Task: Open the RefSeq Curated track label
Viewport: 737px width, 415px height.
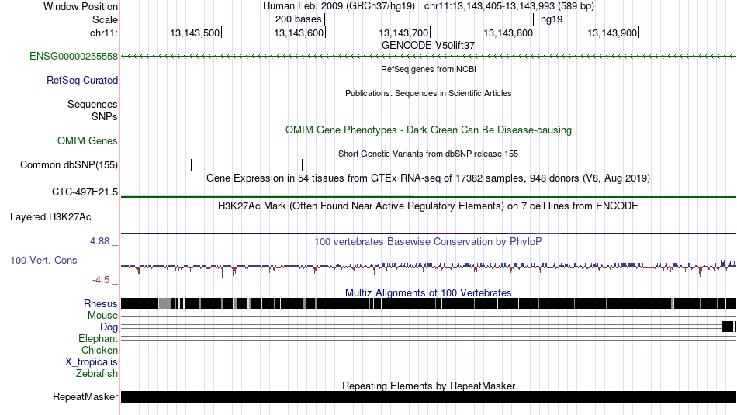Action: (82, 81)
